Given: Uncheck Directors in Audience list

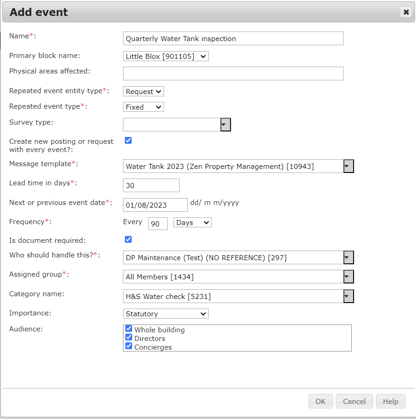Looking at the screenshot, I should [x=128, y=337].
